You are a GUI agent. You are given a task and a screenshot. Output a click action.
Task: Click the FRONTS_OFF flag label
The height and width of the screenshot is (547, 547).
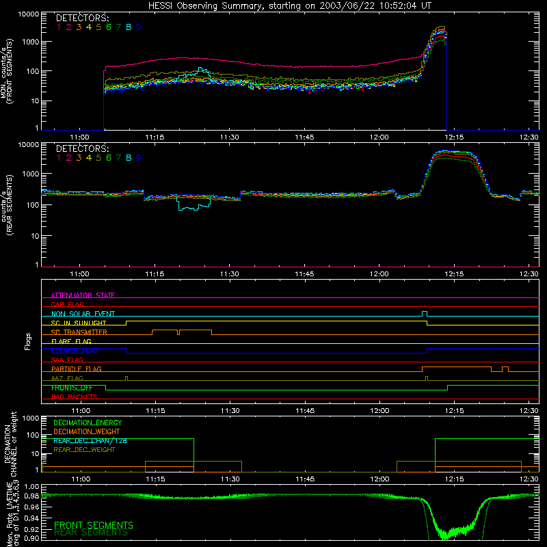(x=72, y=388)
